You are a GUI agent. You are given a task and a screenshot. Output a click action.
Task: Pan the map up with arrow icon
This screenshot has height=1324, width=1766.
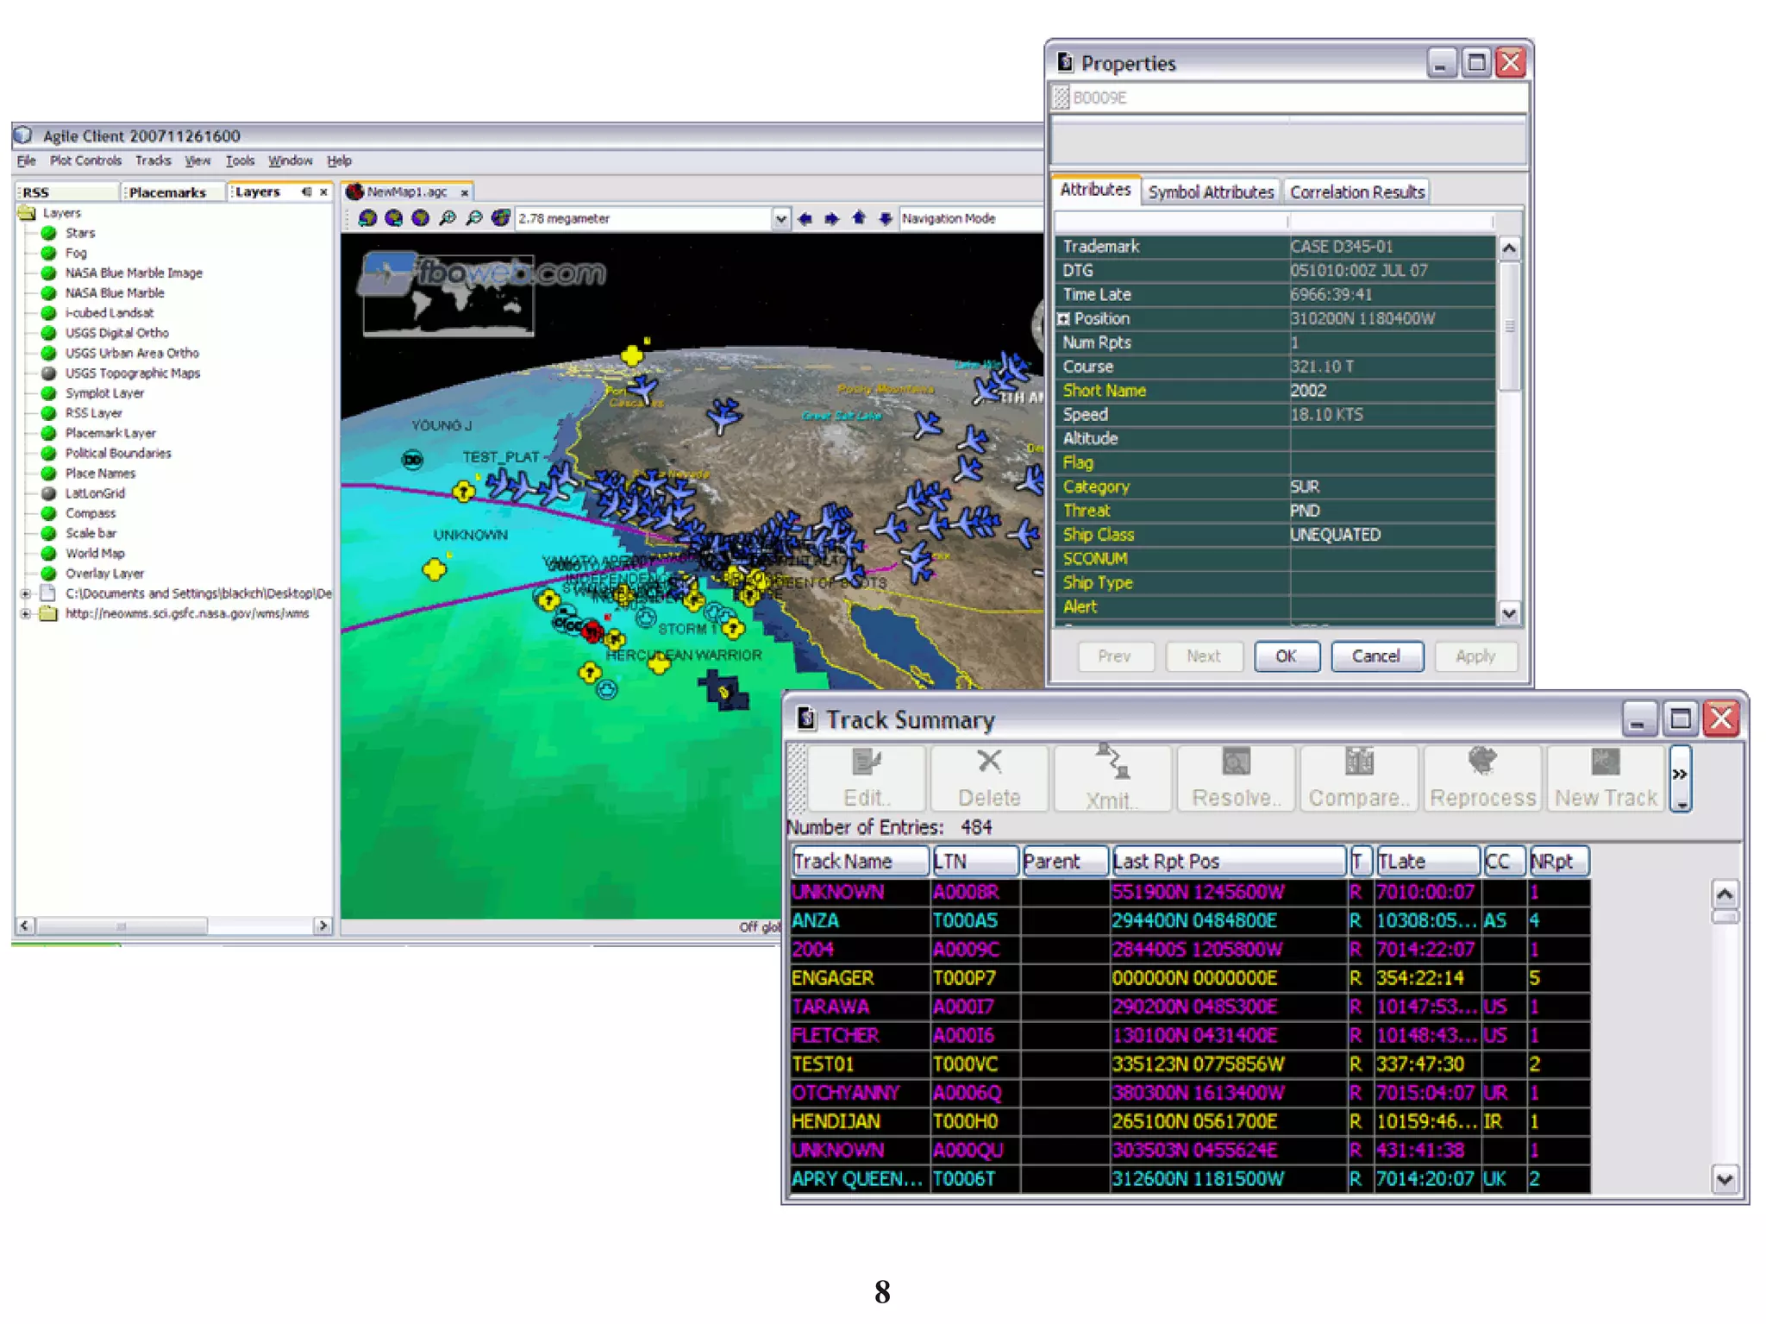pyautogui.click(x=858, y=218)
